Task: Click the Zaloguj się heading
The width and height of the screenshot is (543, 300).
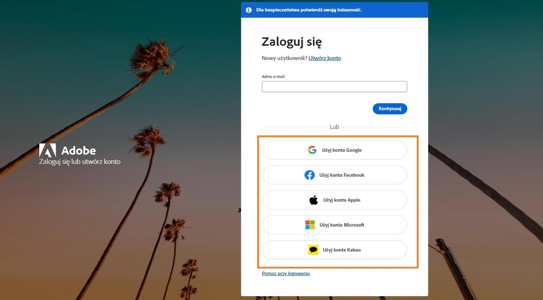Action: pyautogui.click(x=292, y=42)
